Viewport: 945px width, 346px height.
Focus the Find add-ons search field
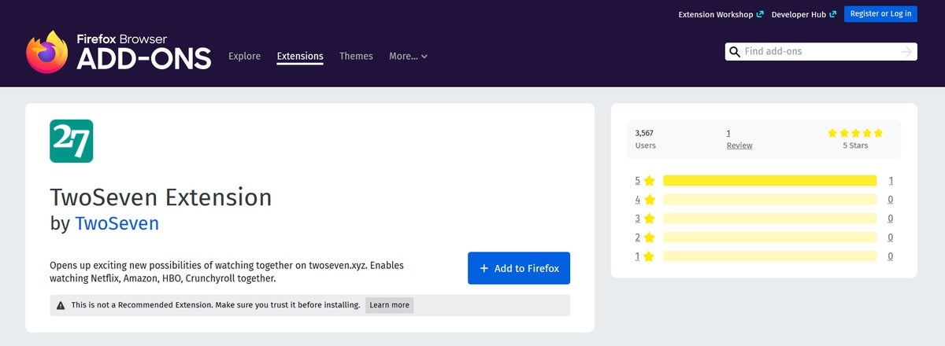(x=819, y=52)
